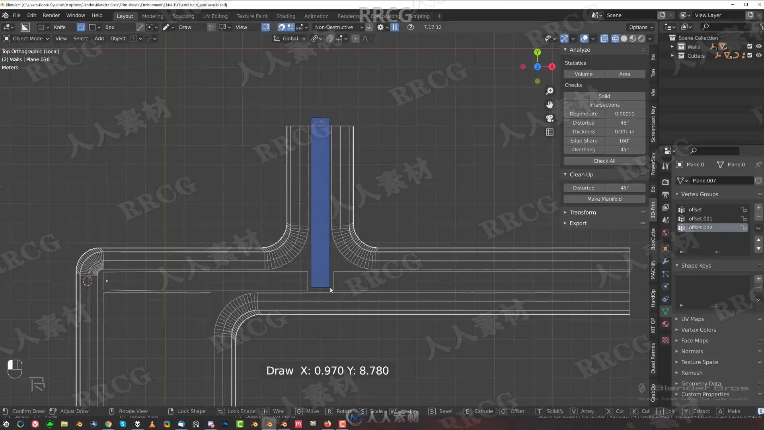Switch orthographic view with the grid icon
764x430 pixels.
click(x=550, y=132)
